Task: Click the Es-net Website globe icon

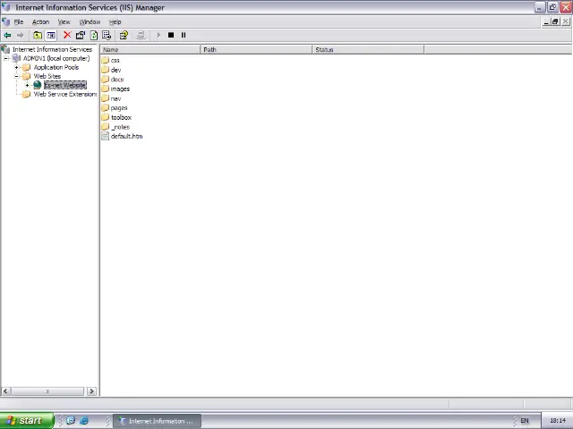Action: 38,85
